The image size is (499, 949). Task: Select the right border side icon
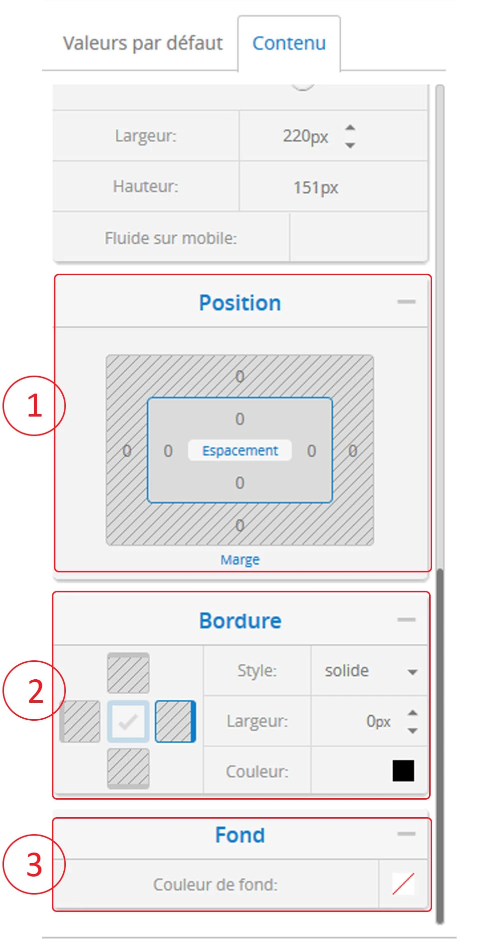tap(175, 721)
